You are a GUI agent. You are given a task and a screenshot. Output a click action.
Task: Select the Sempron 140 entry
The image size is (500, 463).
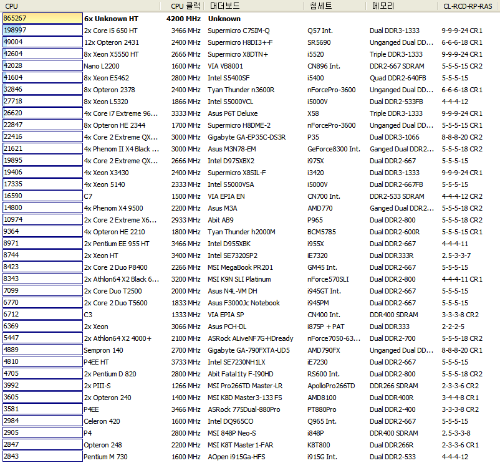pos(103,350)
